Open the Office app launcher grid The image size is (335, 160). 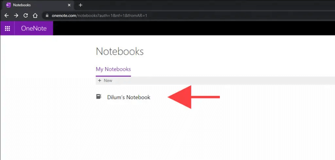[x=8, y=28]
